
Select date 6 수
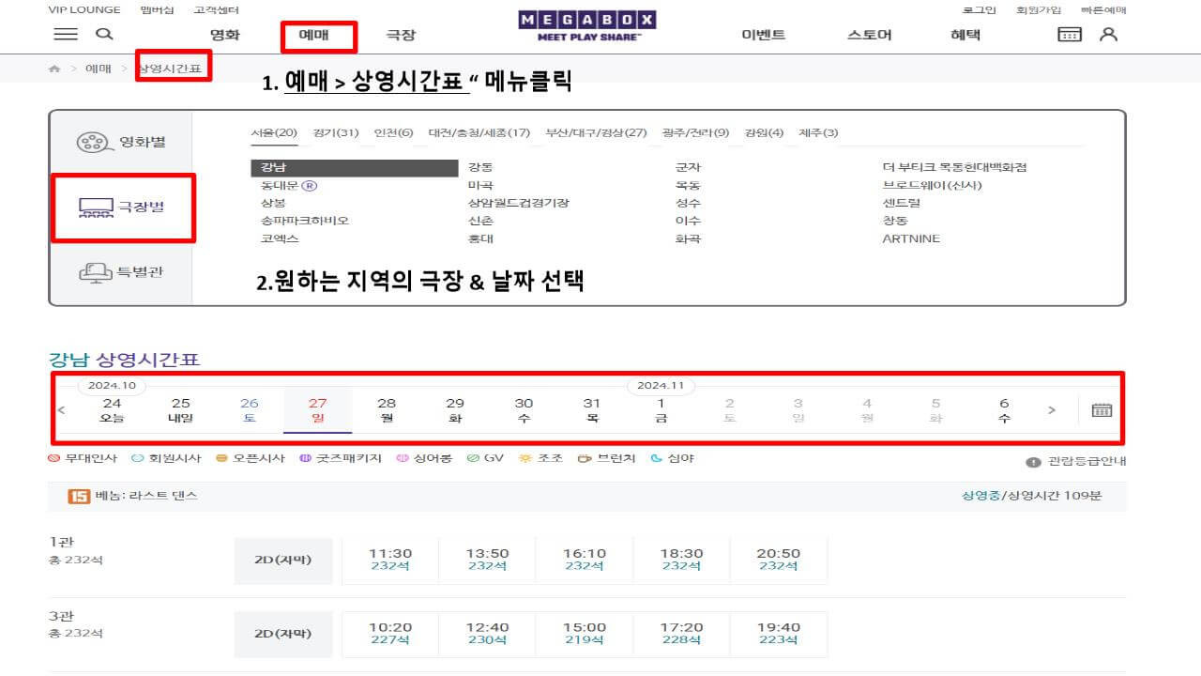tap(1004, 410)
